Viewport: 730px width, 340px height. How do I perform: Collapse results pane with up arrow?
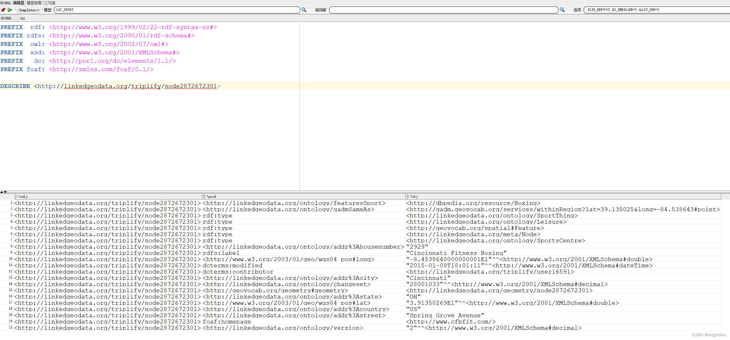click(x=2, y=192)
